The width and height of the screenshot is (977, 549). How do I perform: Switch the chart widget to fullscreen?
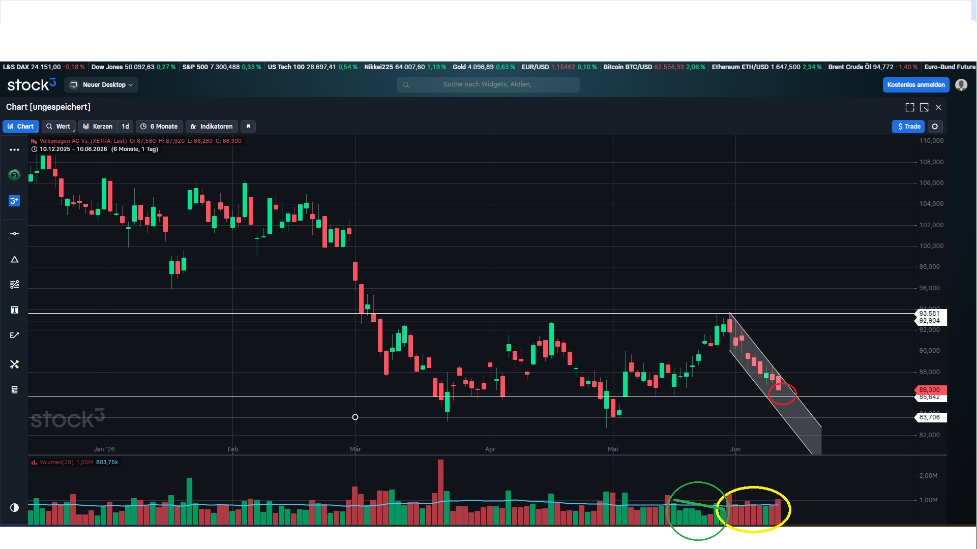pyautogui.click(x=910, y=107)
